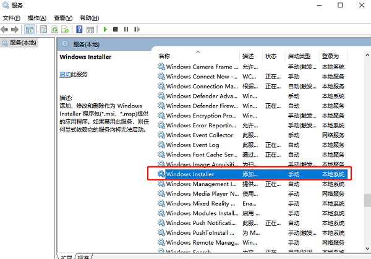Select Windows Mixed Reality service name

[200, 203]
